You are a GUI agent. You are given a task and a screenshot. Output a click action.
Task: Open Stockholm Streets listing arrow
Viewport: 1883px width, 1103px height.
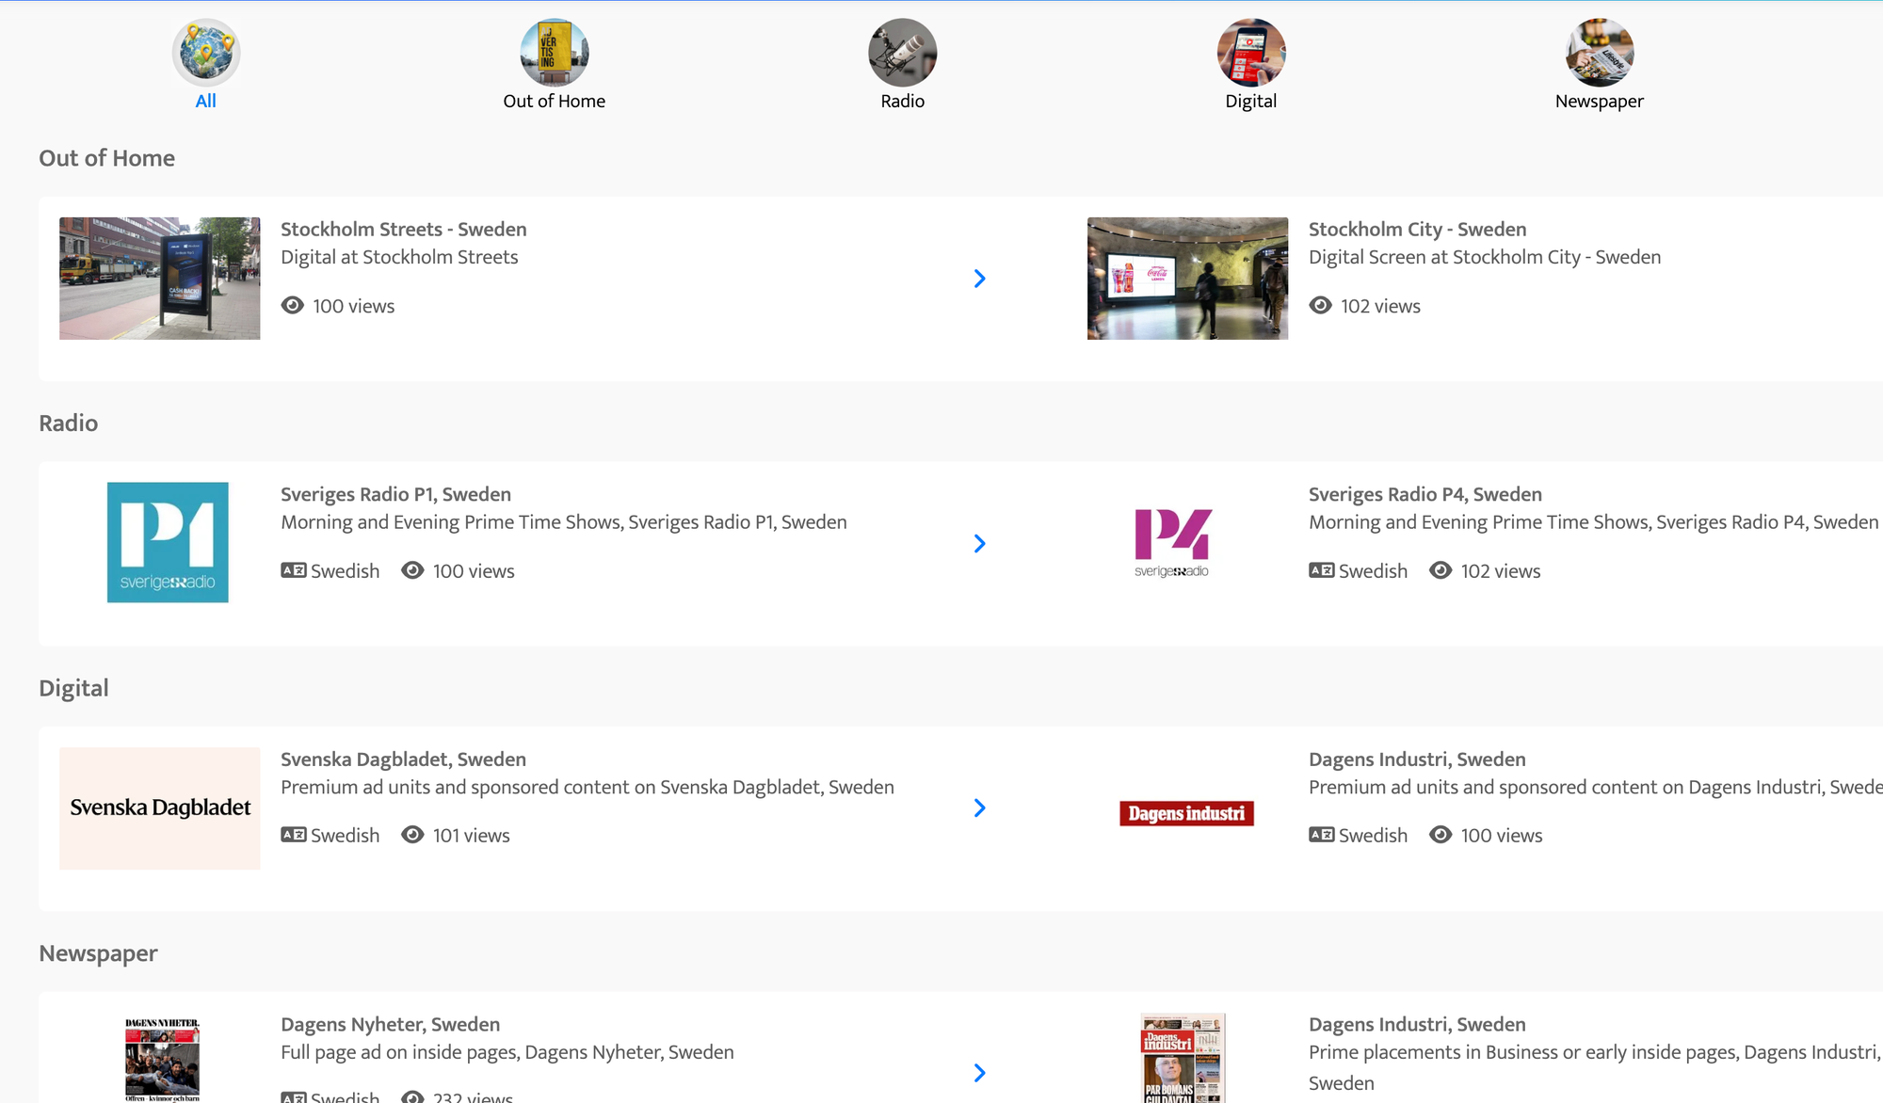(980, 279)
